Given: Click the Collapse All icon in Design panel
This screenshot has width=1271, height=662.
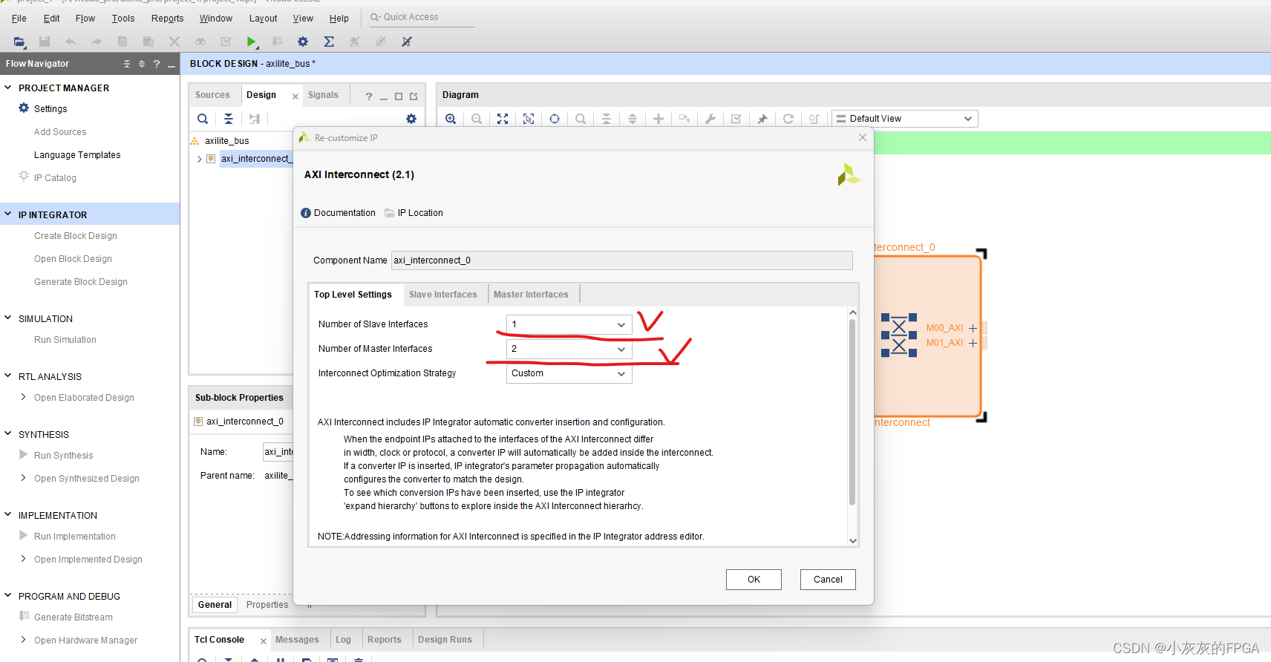Looking at the screenshot, I should tap(229, 119).
